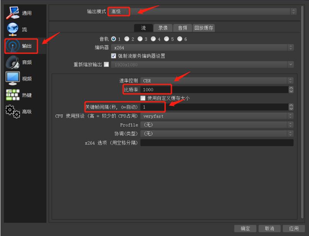Open the 高级 (Advanced) gears icon

13,111
